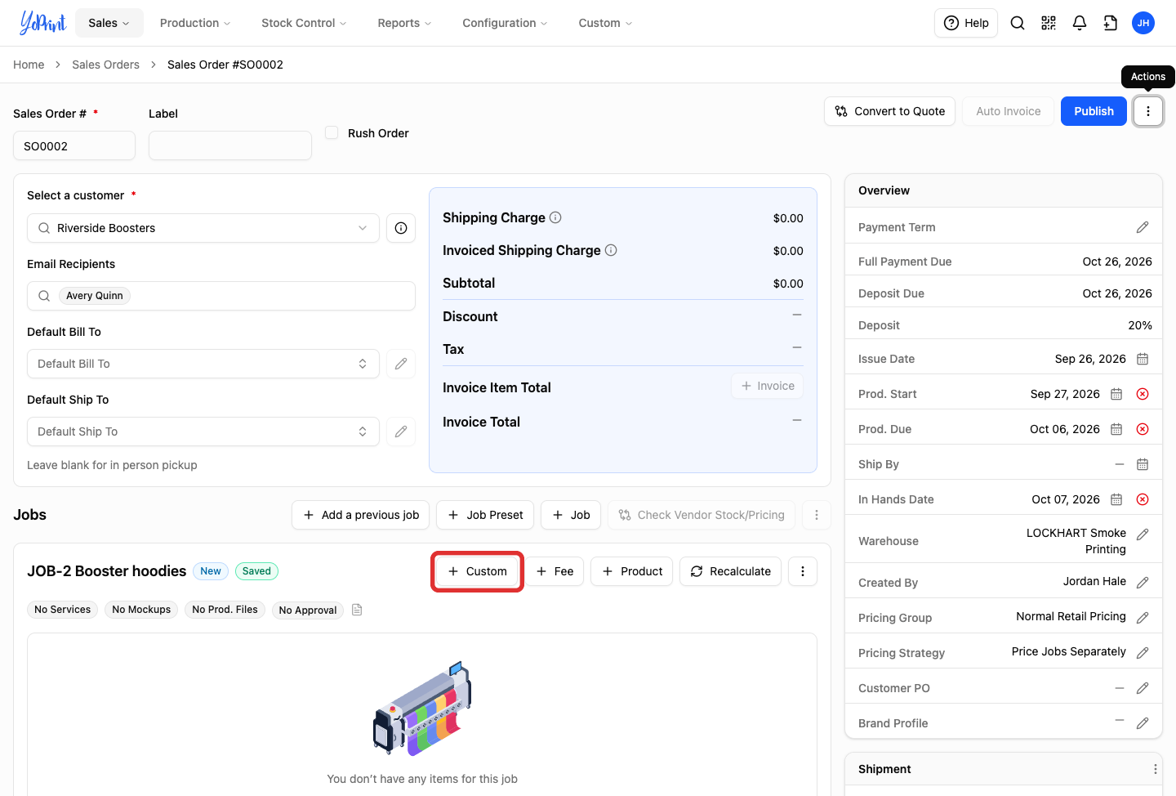Add a previous job
This screenshot has width=1176, height=796.
coord(361,515)
